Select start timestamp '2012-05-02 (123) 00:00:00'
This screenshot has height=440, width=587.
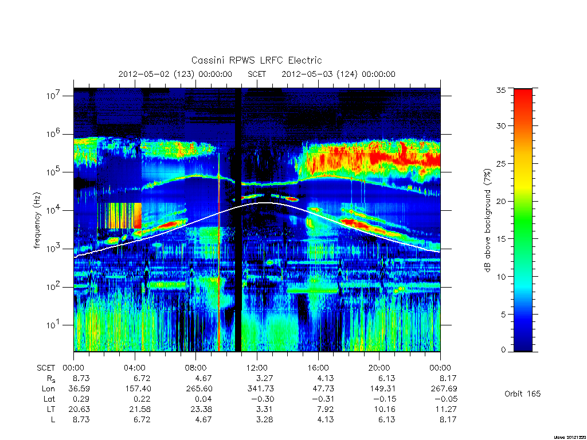click(175, 74)
